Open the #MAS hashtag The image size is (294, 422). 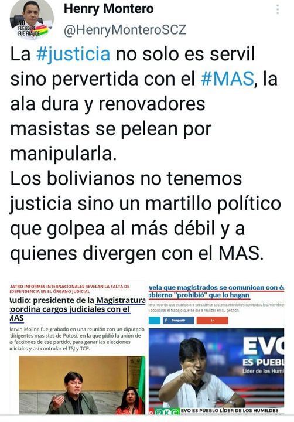(x=227, y=79)
